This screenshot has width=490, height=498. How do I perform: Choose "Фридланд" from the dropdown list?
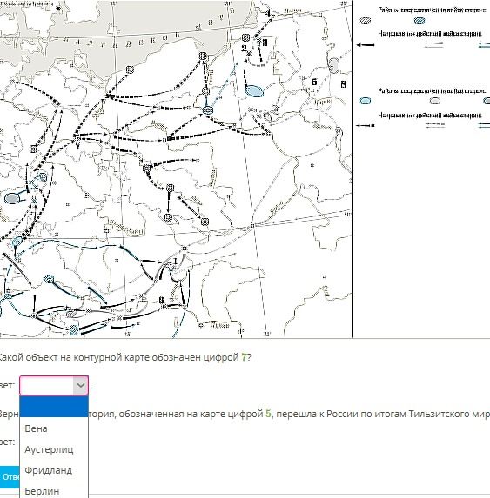point(54,470)
